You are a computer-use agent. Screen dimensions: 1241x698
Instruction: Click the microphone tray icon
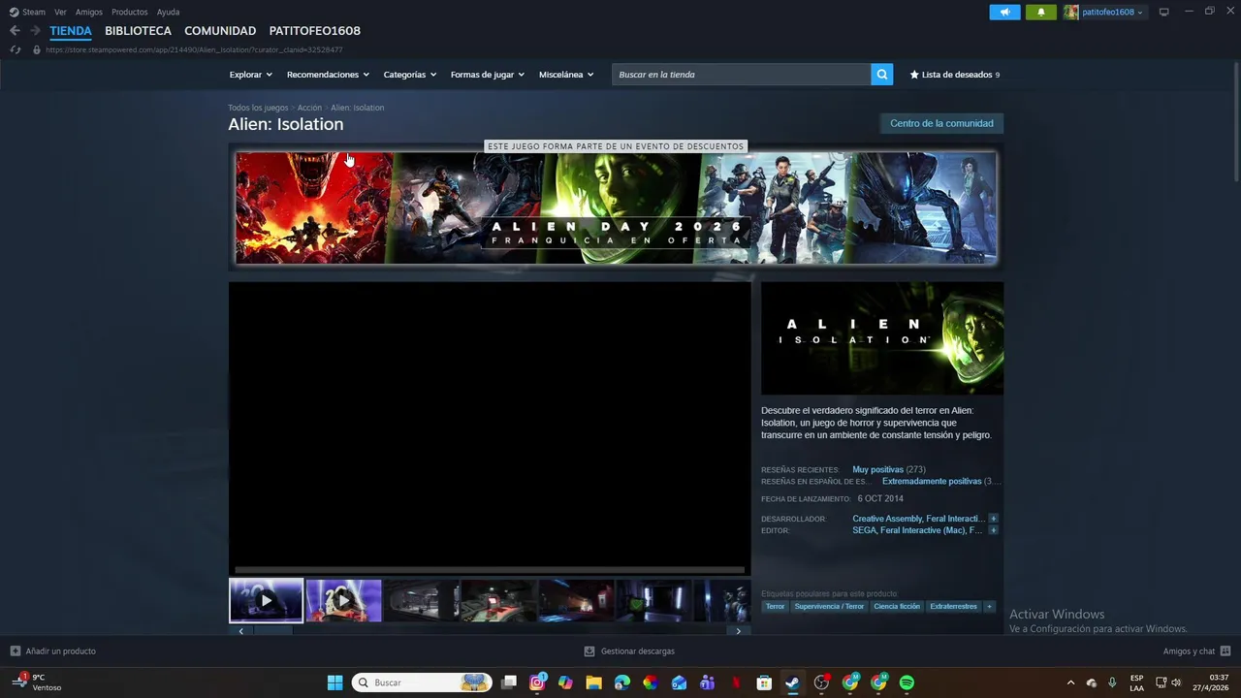[1112, 682]
